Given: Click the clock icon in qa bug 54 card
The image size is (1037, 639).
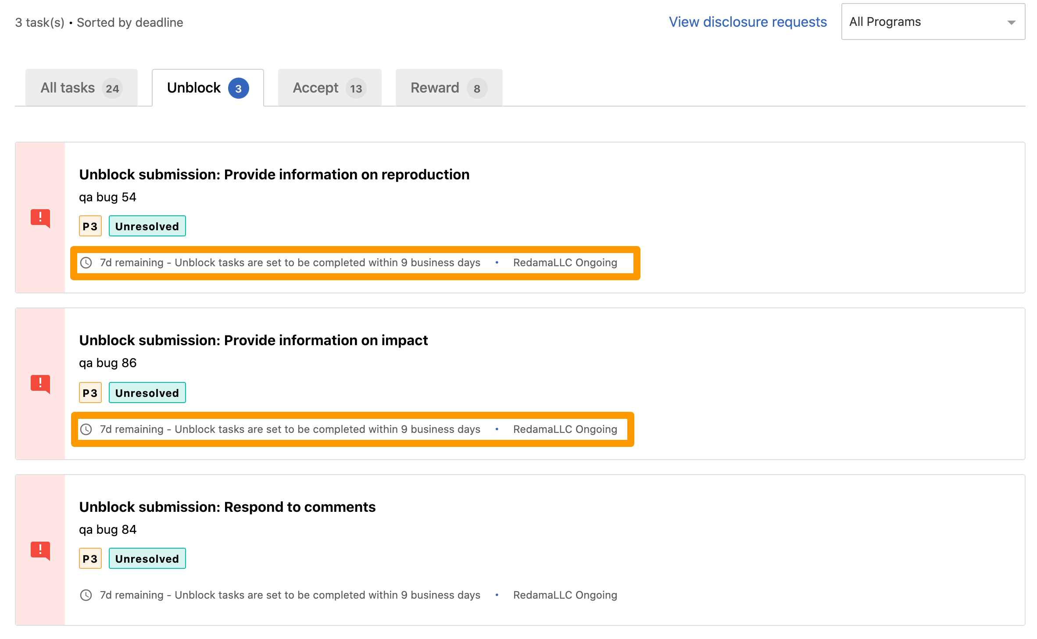Looking at the screenshot, I should [86, 263].
